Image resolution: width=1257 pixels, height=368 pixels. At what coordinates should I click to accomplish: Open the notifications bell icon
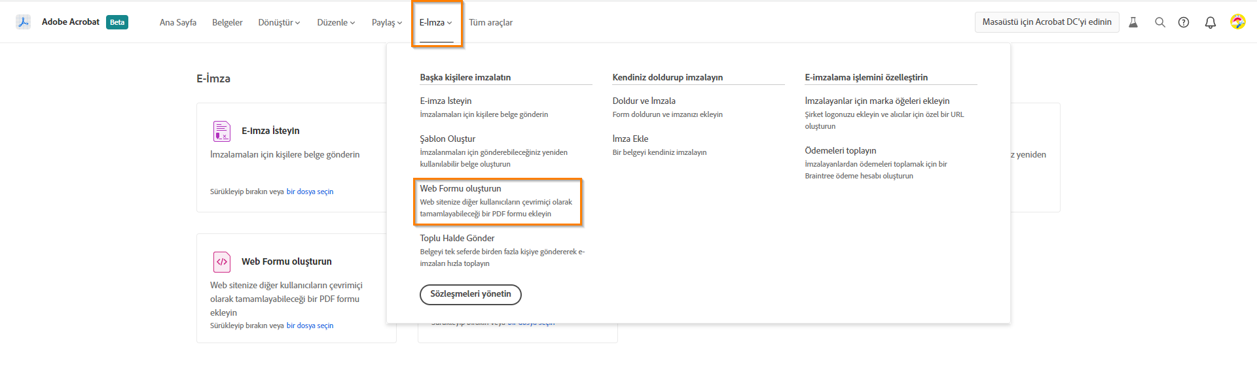pos(1211,22)
